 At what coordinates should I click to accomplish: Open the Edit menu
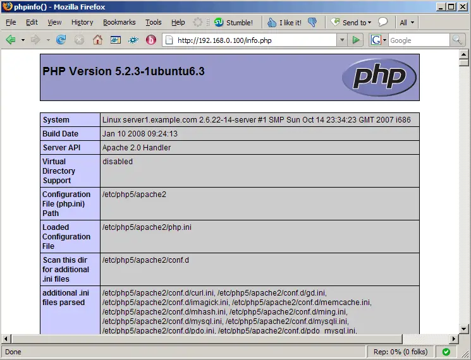click(32, 22)
